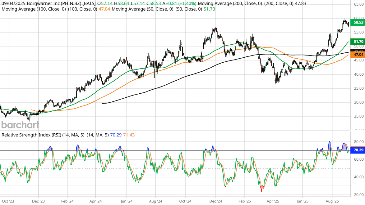Select green 51.70 value in header legend
365x205 pixels.
coord(209,9)
